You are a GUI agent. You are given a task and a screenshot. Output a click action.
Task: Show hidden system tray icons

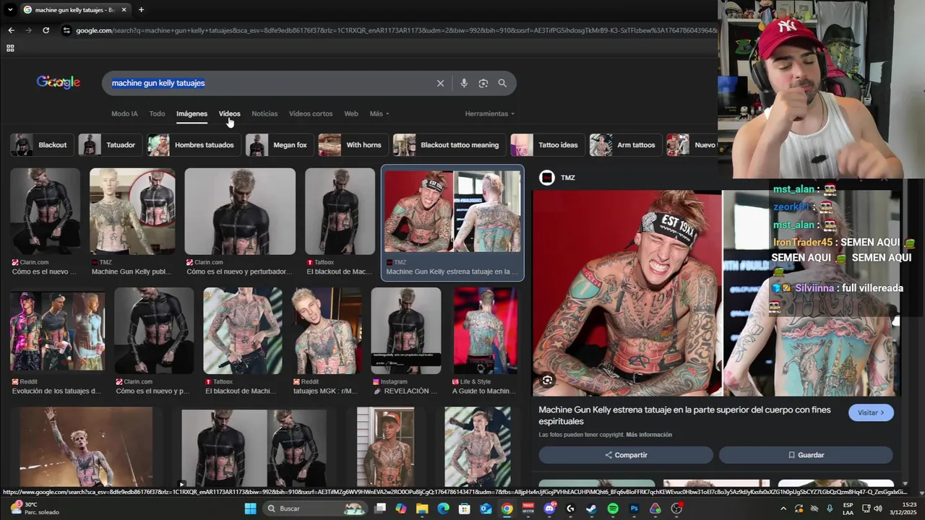[783, 508]
